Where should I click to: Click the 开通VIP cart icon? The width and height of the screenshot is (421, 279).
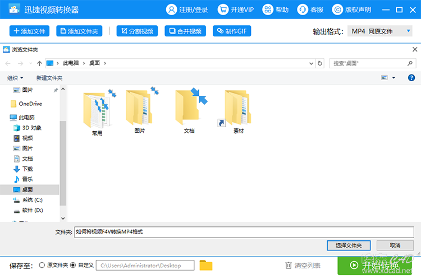pos(223,10)
